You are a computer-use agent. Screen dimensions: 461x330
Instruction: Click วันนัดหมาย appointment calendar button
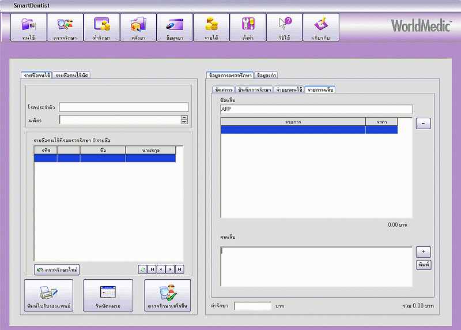tap(108, 295)
